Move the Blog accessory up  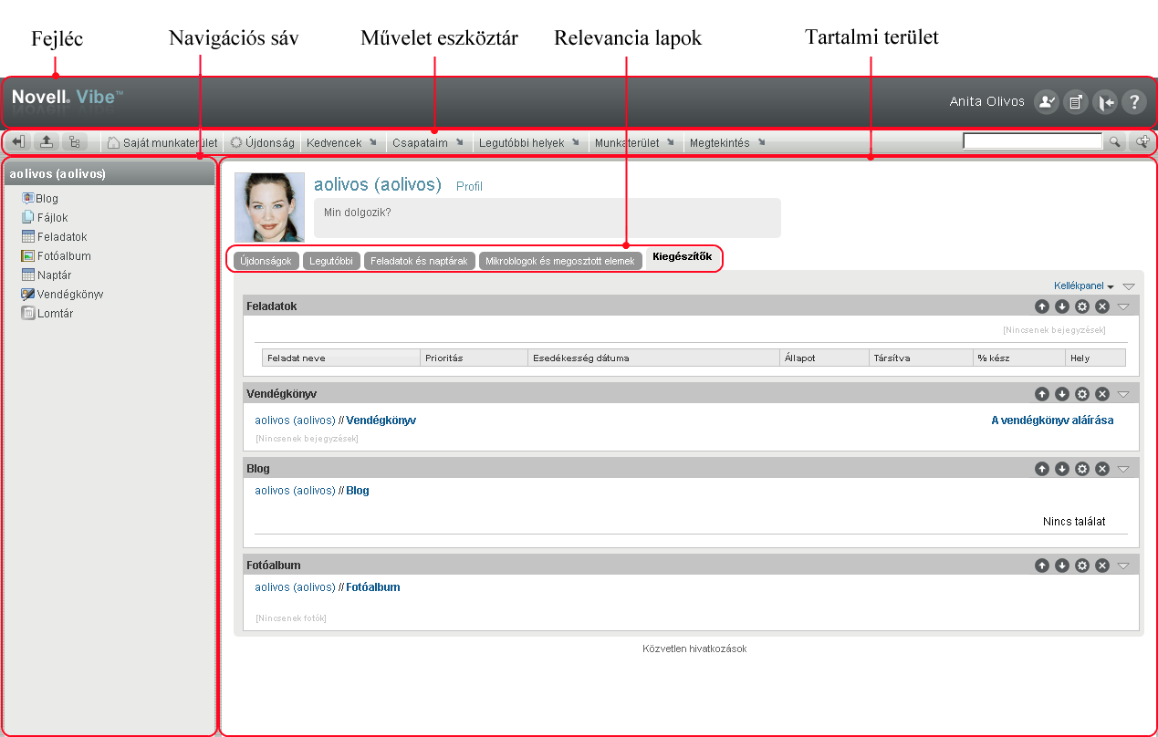pyautogui.click(x=1042, y=469)
